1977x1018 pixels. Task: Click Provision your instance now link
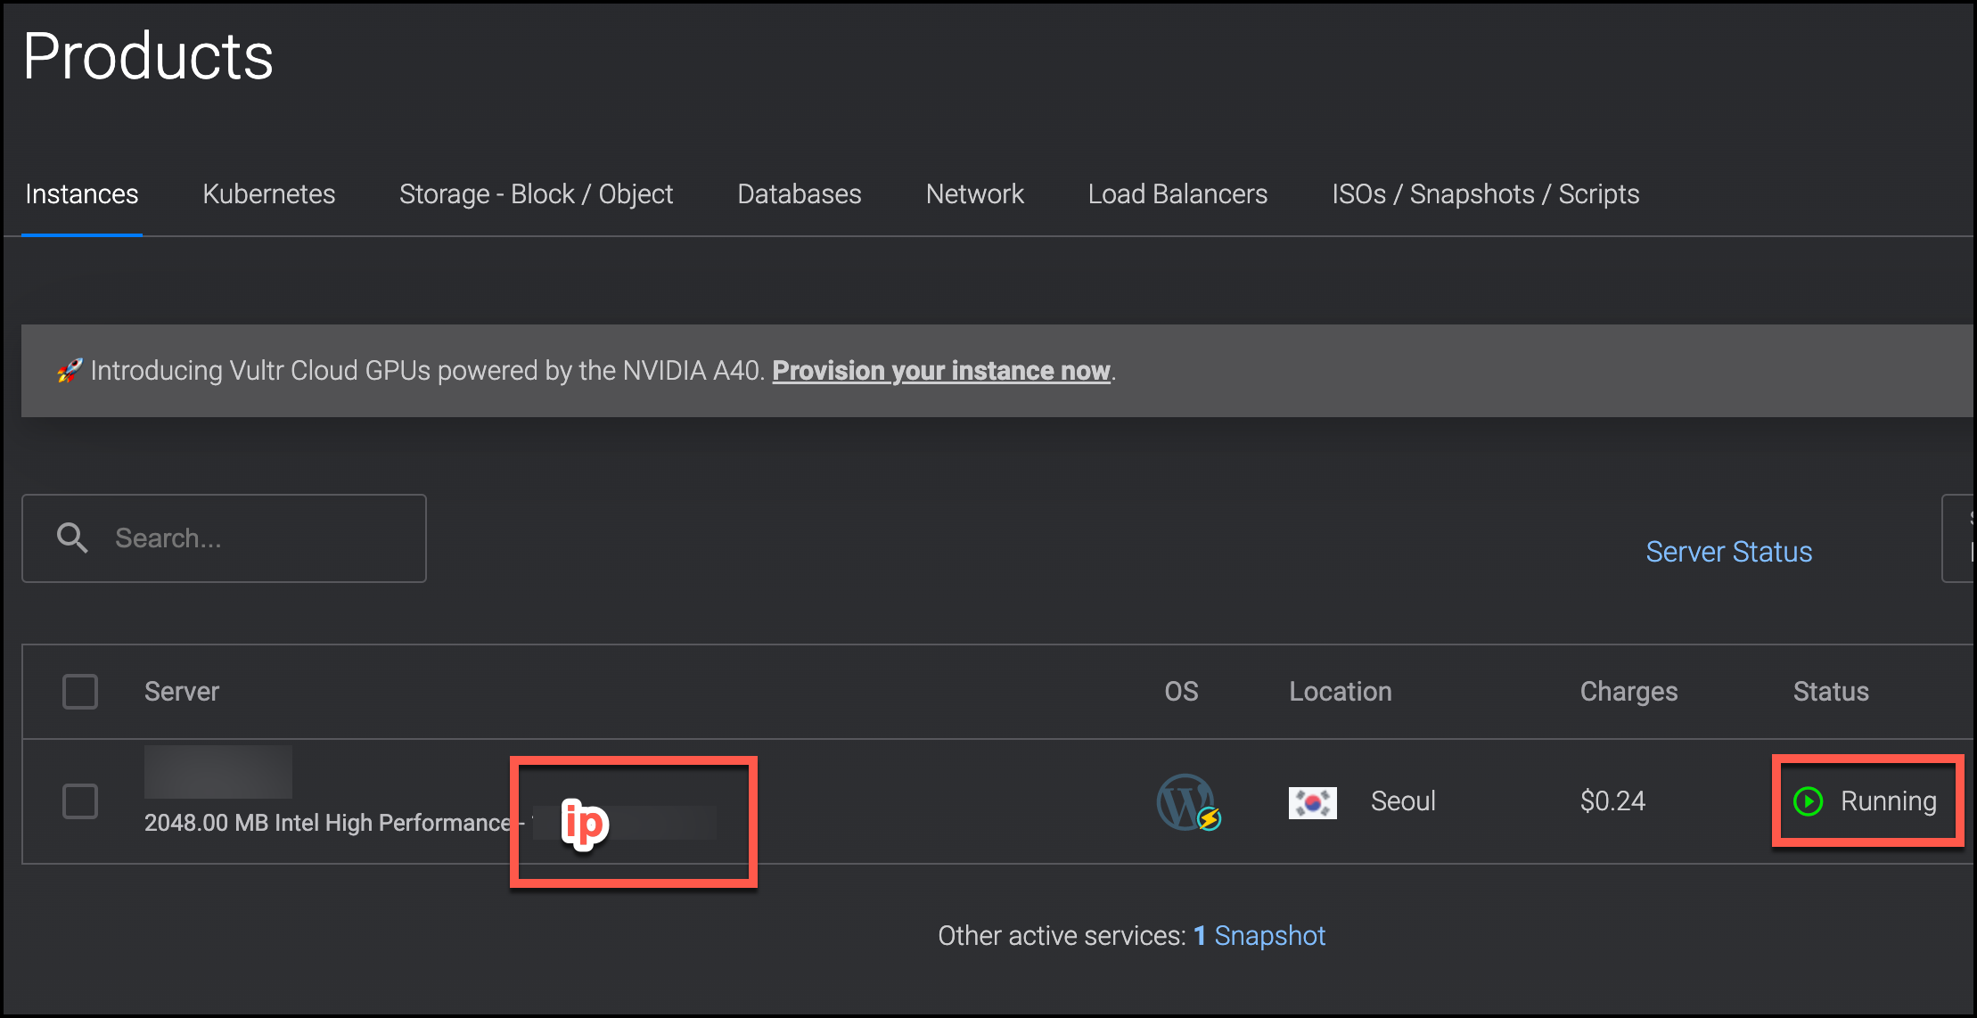tap(940, 371)
